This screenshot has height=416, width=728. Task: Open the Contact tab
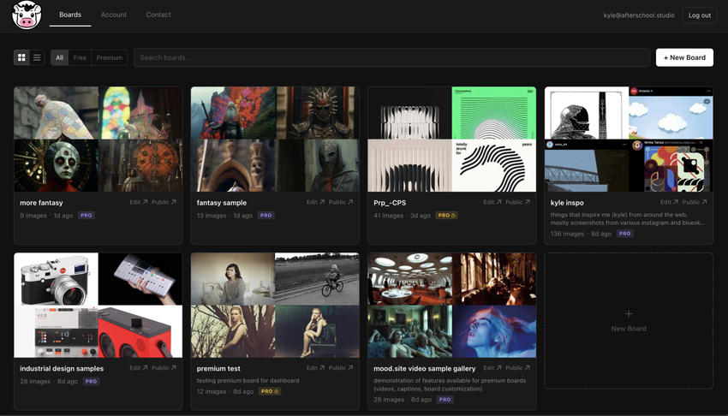pos(158,15)
